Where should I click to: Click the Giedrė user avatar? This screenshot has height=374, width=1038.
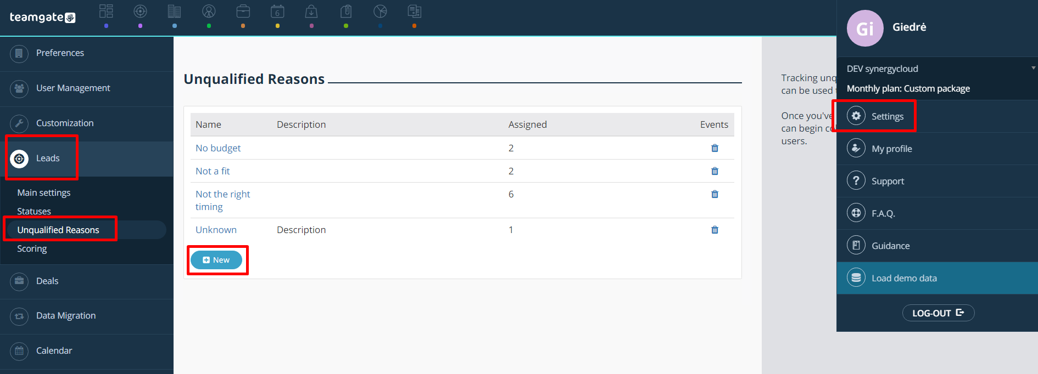point(865,28)
